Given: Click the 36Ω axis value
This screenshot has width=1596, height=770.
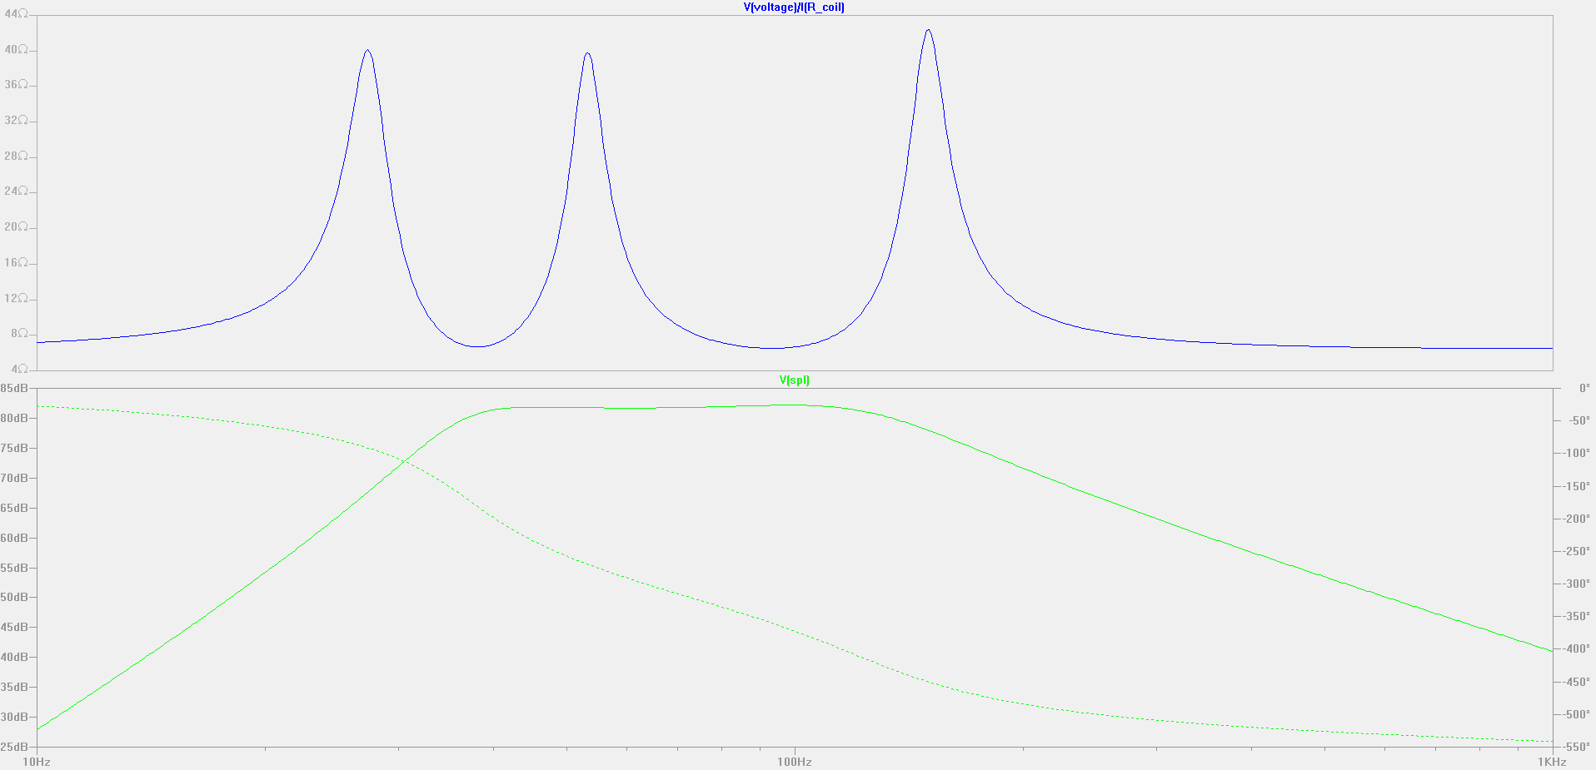Looking at the screenshot, I should pos(16,85).
